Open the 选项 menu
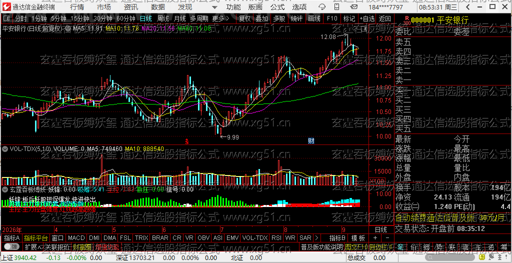Screen dimensions: 512x263 [x=299, y=7]
